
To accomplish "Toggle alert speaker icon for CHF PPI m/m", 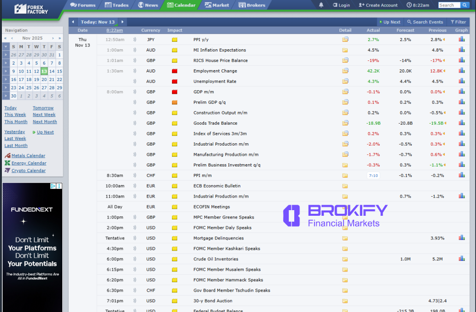I will click(x=135, y=175).
